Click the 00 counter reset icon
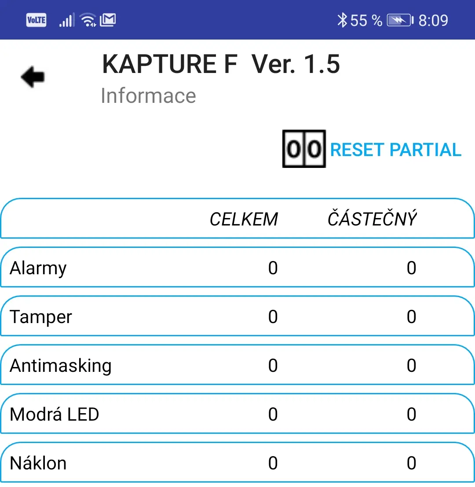The width and height of the screenshot is (475, 487). click(x=304, y=149)
